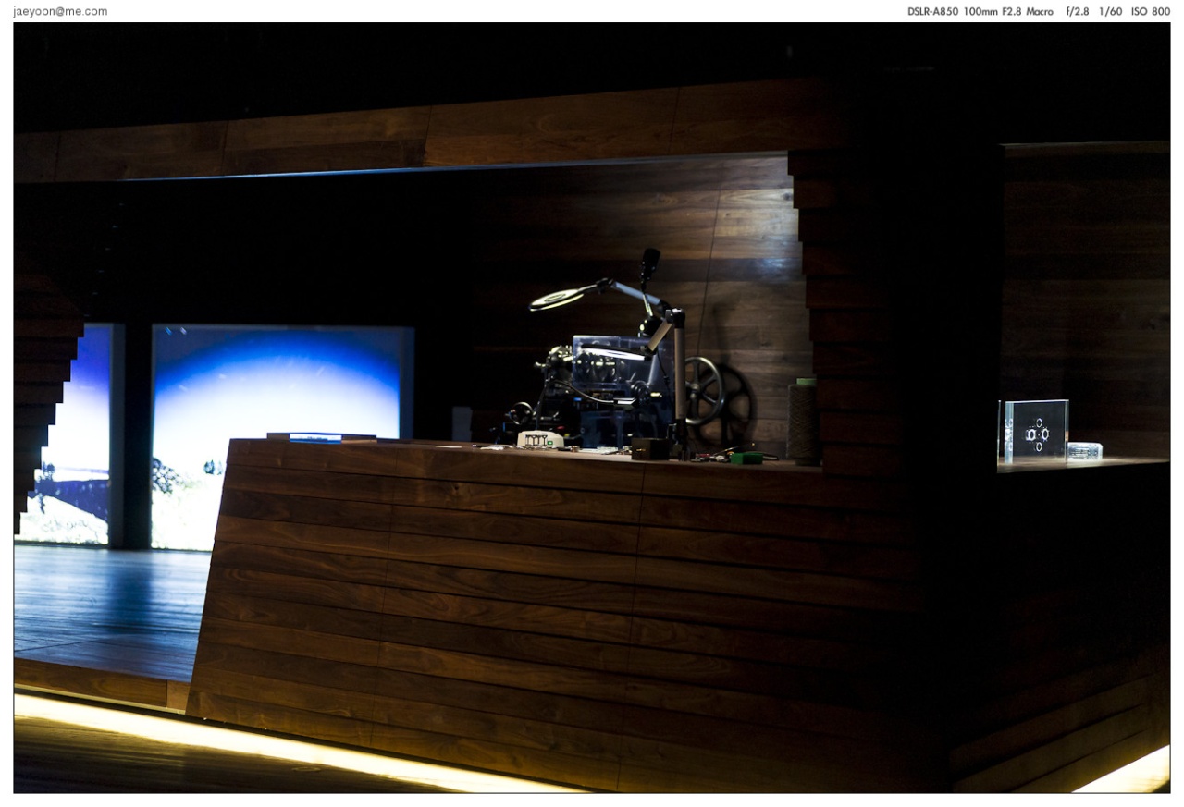Click the 1/60 shutter speed value
The height and width of the screenshot is (807, 1184).
(x=1110, y=12)
